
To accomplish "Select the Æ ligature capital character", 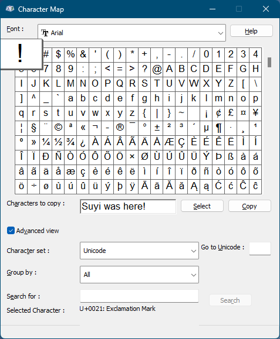I will (x=169, y=142).
